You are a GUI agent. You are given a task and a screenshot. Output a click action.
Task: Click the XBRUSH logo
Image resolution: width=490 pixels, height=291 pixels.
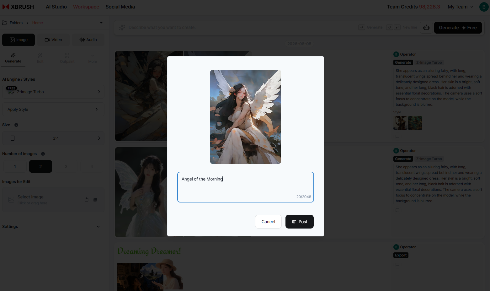point(18,7)
